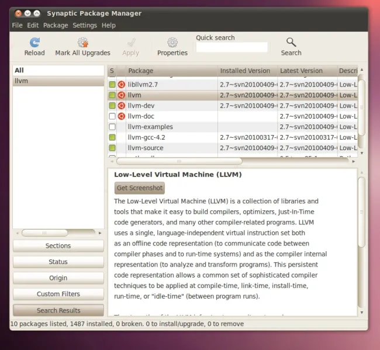Click the description pane vertical scrollbar thumb
This screenshot has height=350, width=380.
(361, 212)
